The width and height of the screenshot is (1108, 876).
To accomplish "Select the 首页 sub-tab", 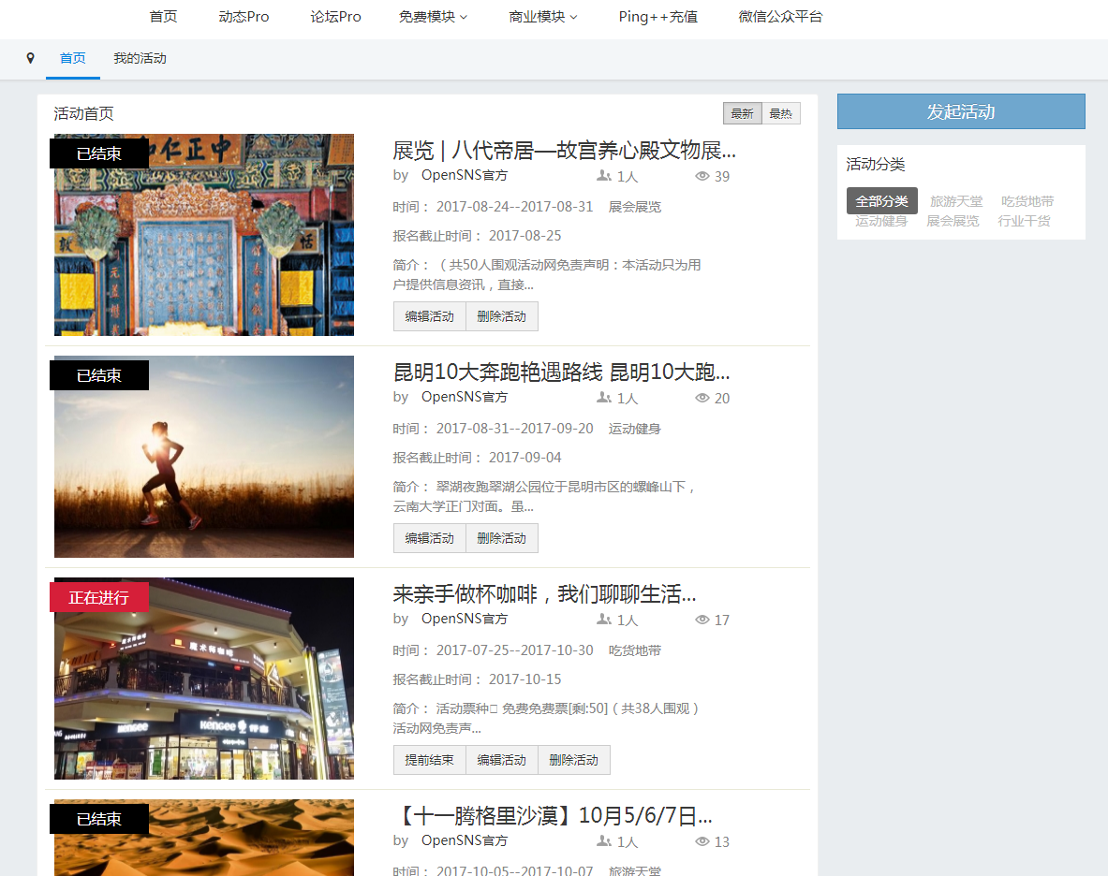I will click(x=73, y=59).
